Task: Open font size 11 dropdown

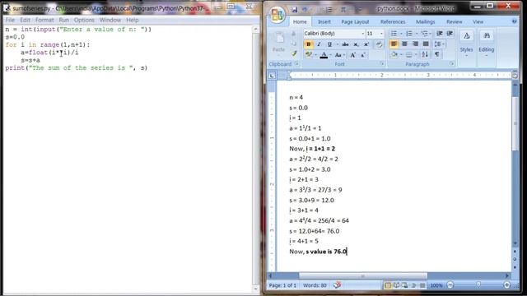Action: coord(381,34)
